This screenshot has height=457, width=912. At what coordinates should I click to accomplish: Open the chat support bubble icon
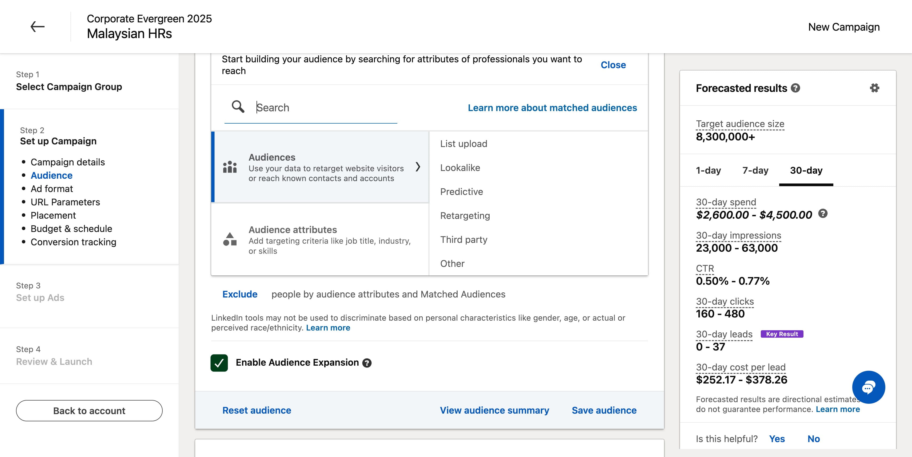(x=869, y=387)
